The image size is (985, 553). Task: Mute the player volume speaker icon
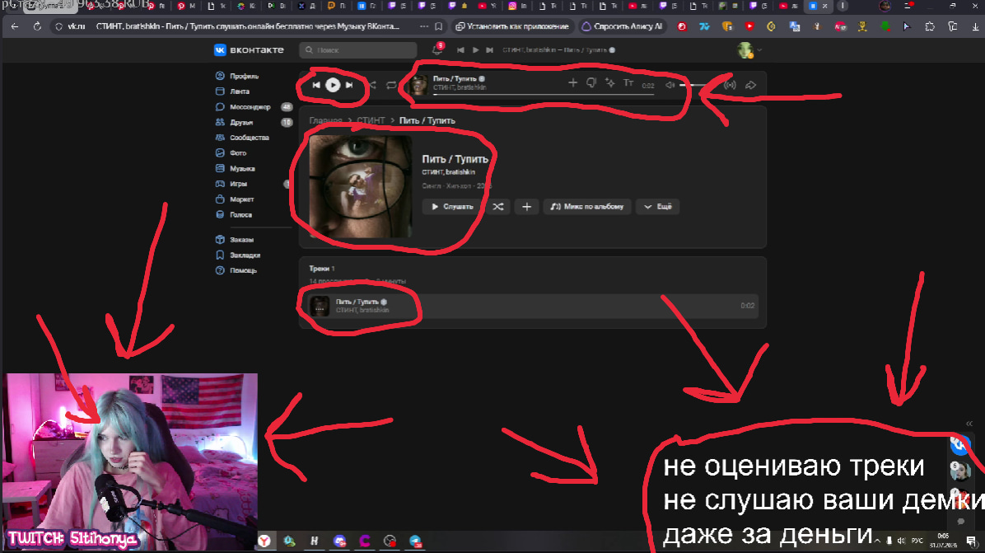point(670,85)
